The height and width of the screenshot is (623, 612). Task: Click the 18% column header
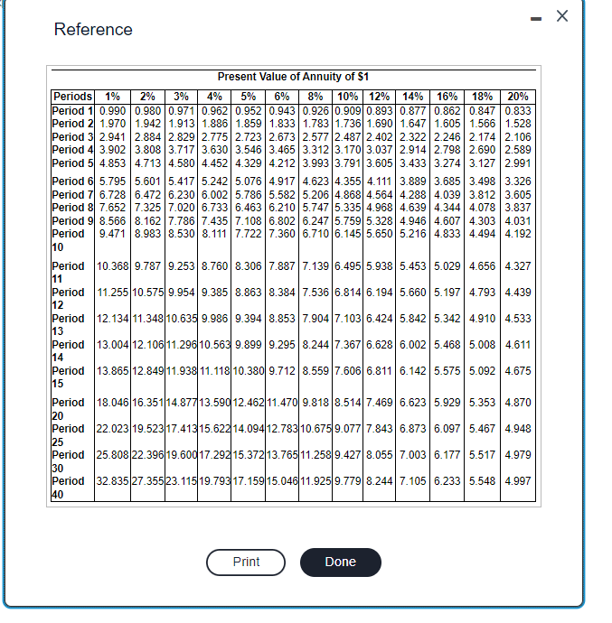click(x=483, y=97)
